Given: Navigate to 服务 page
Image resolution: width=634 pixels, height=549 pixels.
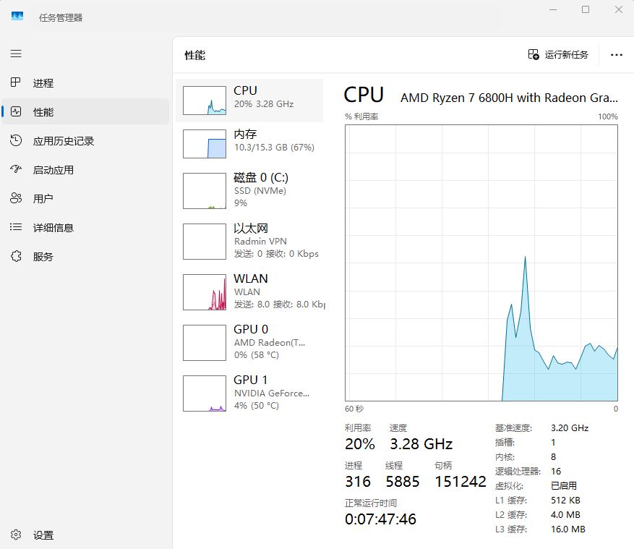Looking at the screenshot, I should [x=85, y=257].
